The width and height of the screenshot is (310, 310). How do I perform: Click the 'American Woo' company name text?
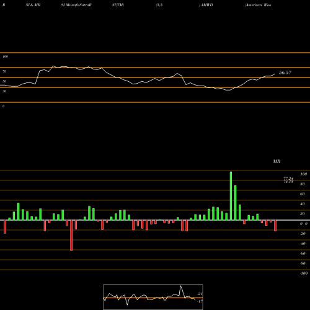click(x=258, y=5)
